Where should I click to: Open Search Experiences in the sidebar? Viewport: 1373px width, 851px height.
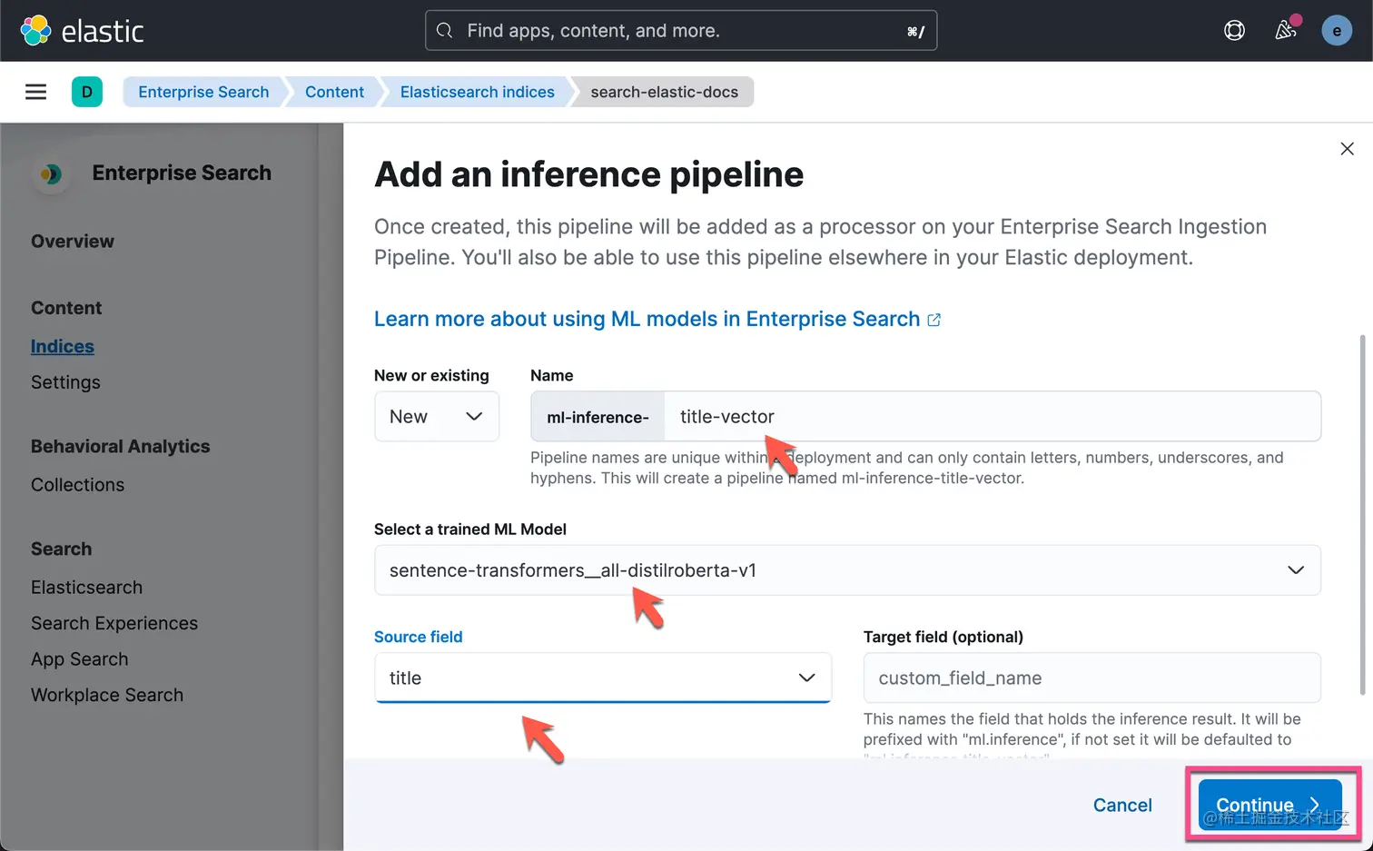tap(114, 623)
